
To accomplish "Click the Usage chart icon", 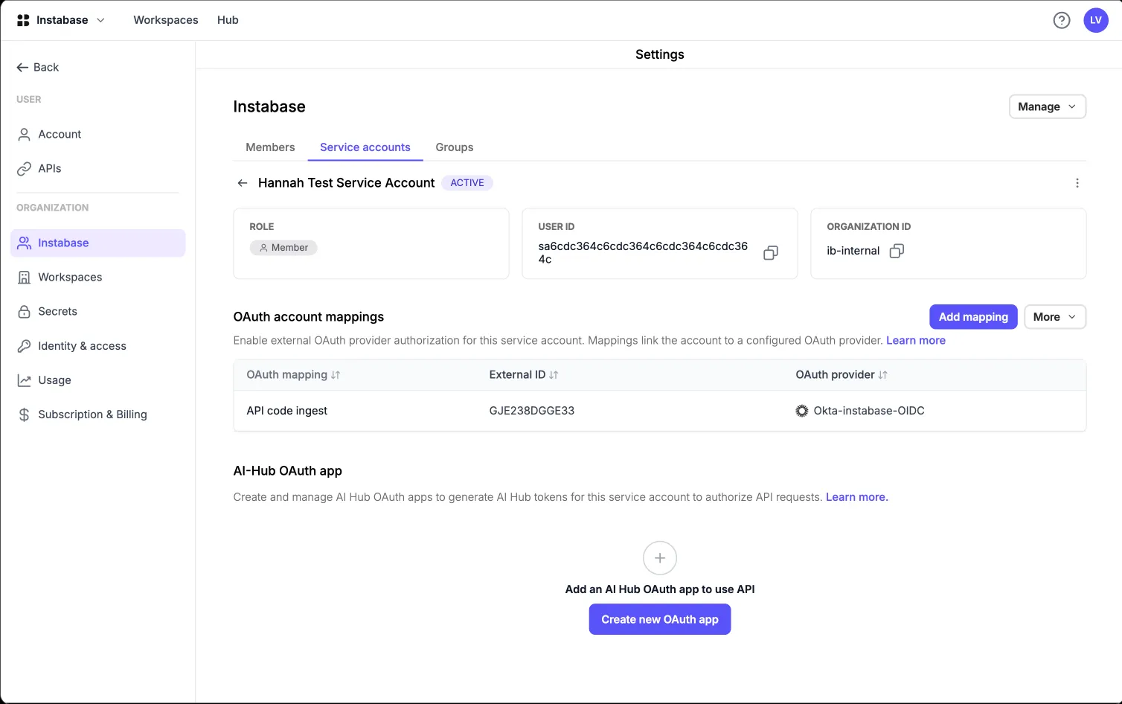I will click(x=24, y=380).
